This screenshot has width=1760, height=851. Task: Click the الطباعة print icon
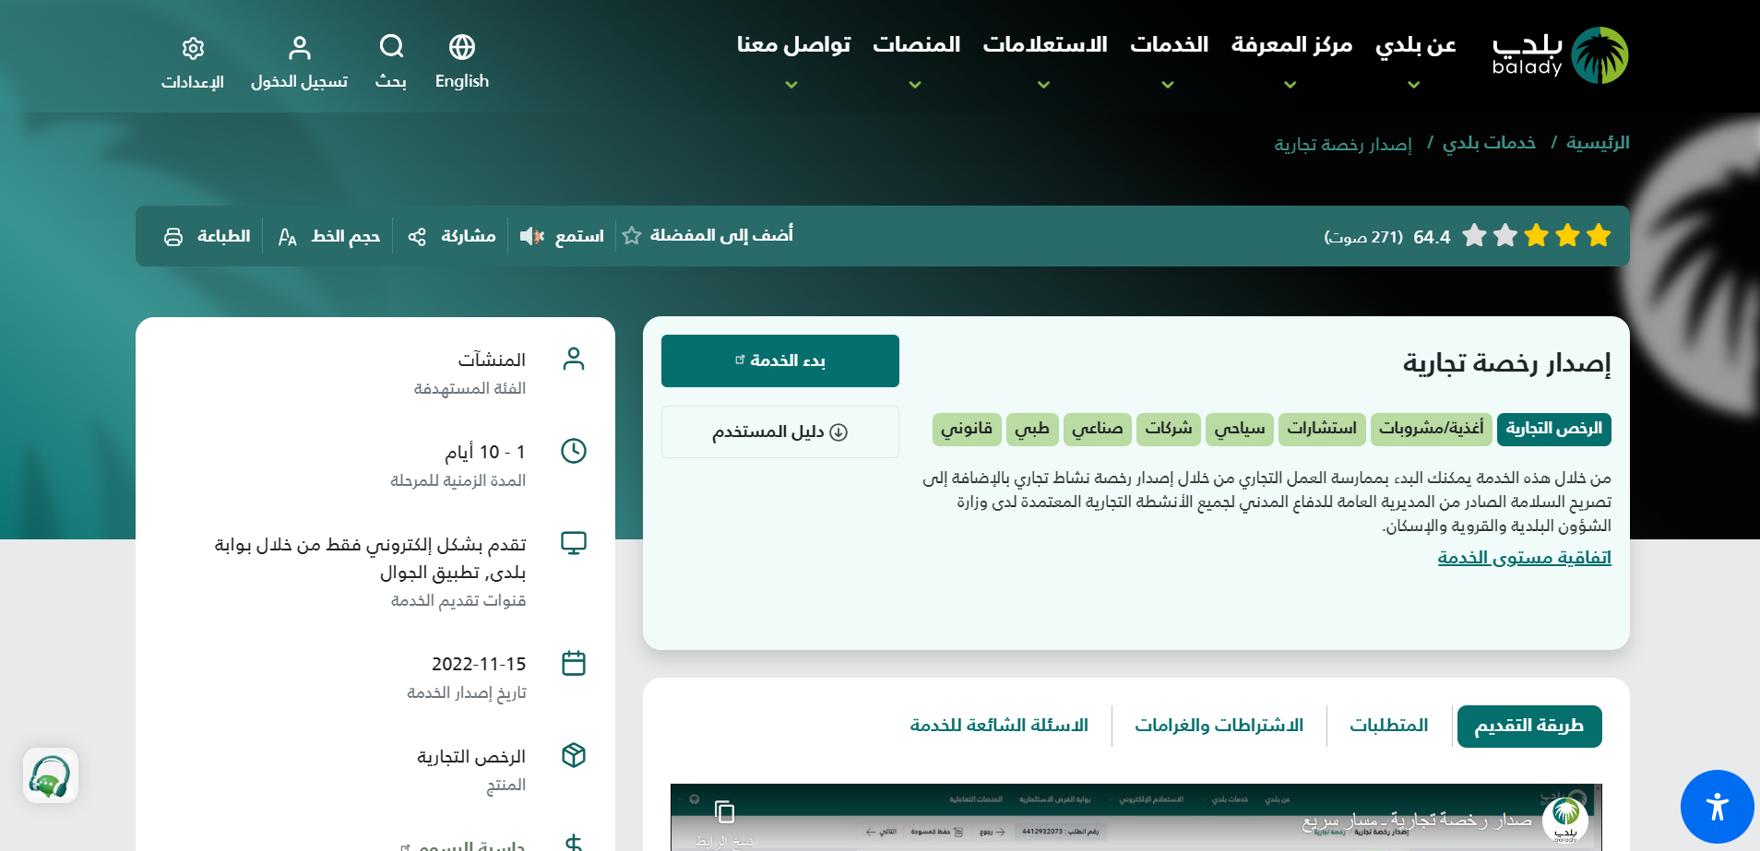pos(173,236)
